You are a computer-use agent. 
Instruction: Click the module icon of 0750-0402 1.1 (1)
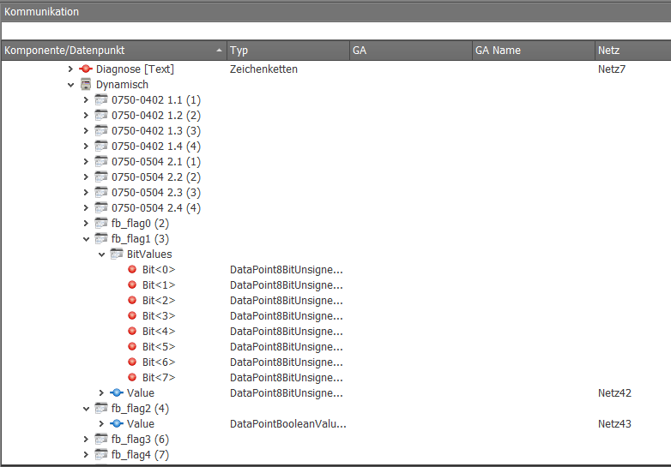click(x=101, y=100)
